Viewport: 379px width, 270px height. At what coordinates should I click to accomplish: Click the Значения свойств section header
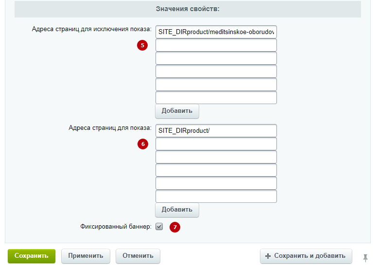188,9
